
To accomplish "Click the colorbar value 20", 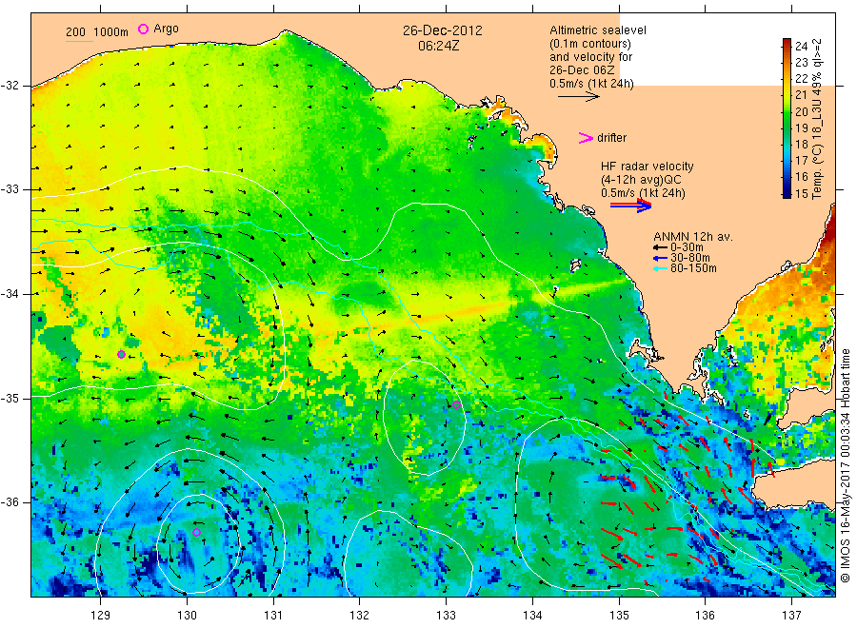I will click(x=801, y=112).
